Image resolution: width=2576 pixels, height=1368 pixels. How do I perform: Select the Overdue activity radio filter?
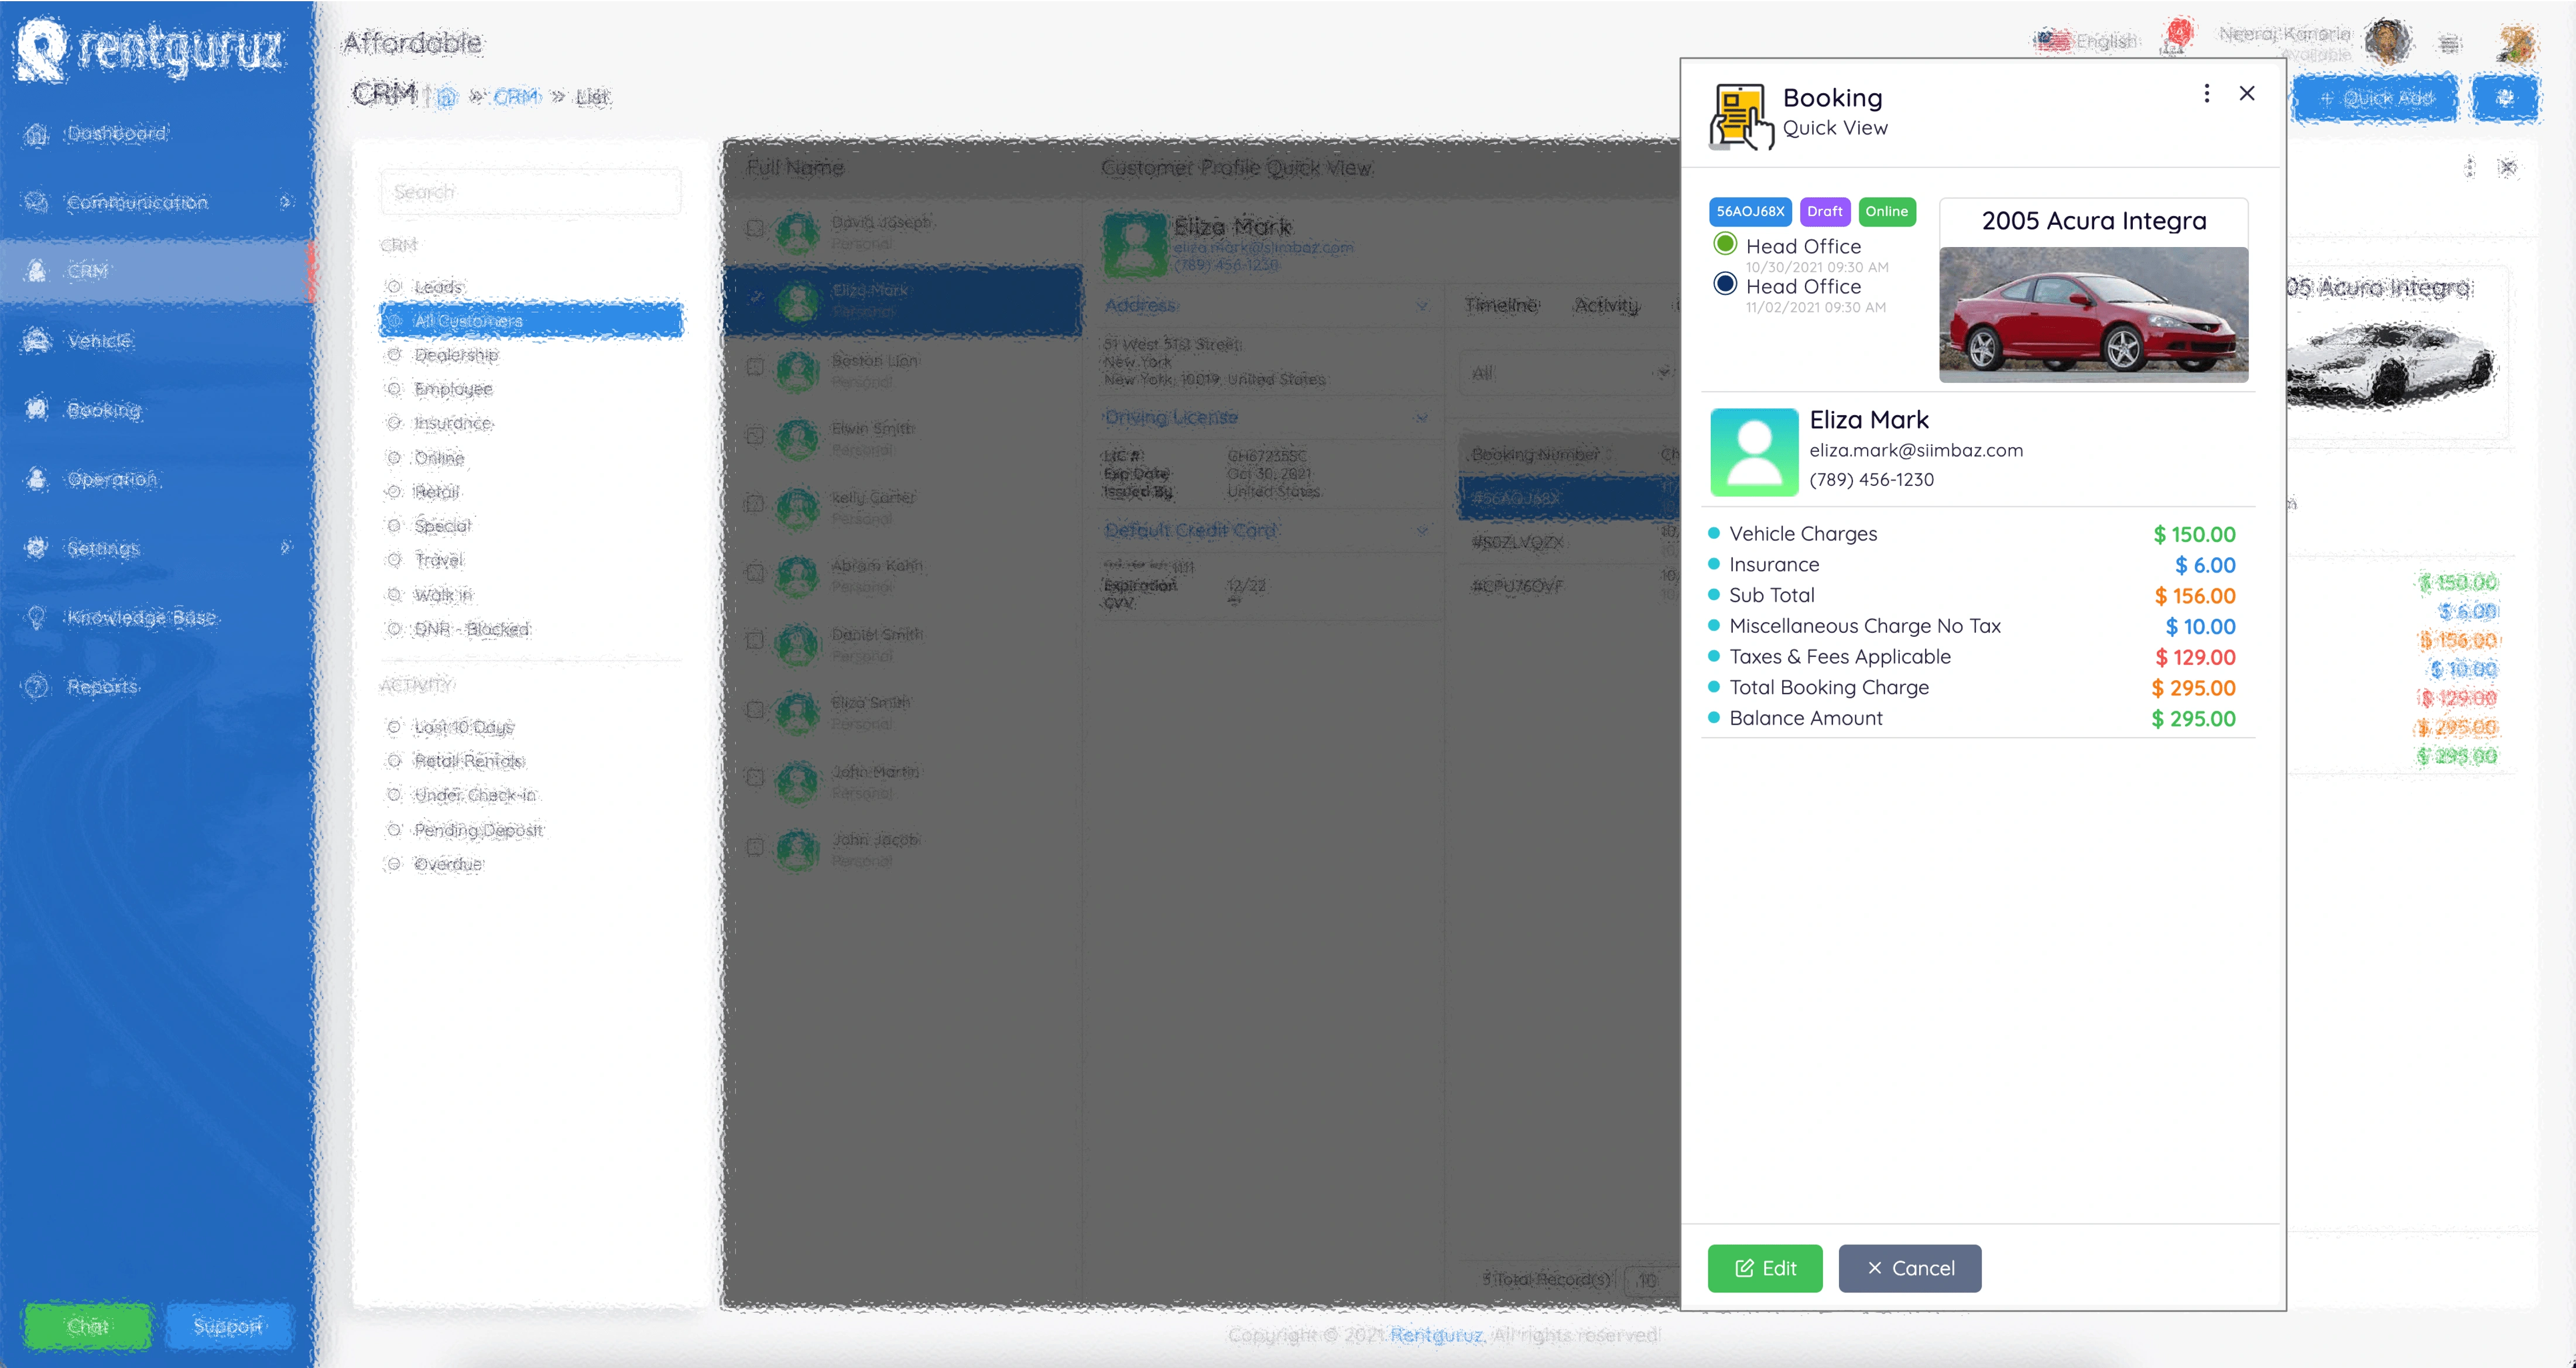pos(394,864)
